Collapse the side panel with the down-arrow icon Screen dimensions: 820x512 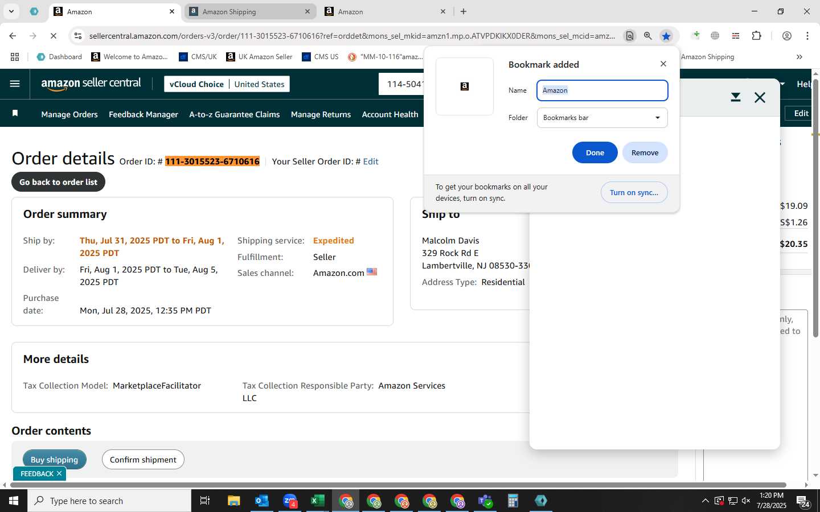coord(736,97)
